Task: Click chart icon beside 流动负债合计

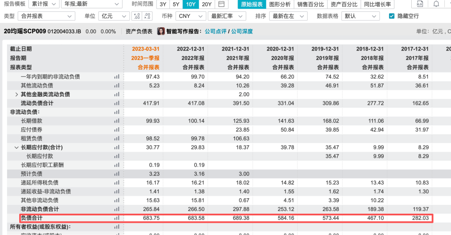Action: pyautogui.click(x=117, y=103)
